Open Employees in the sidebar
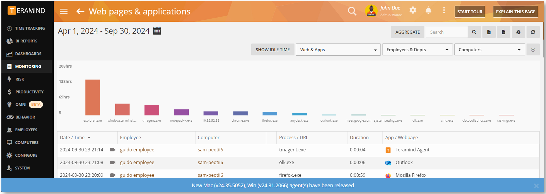 click(27, 130)
